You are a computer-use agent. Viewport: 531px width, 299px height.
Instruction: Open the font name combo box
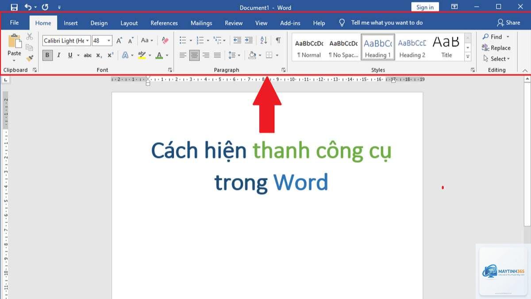pos(66,41)
